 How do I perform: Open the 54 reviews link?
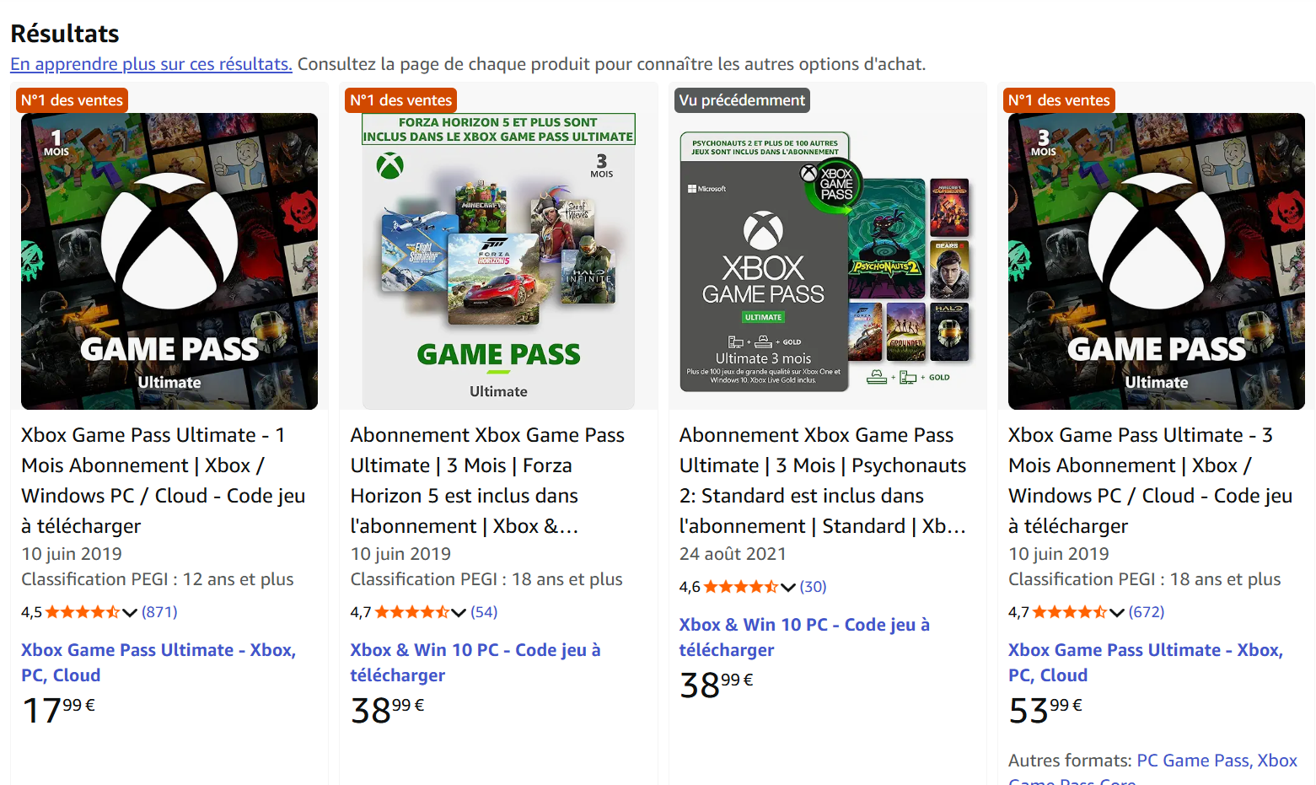(484, 612)
